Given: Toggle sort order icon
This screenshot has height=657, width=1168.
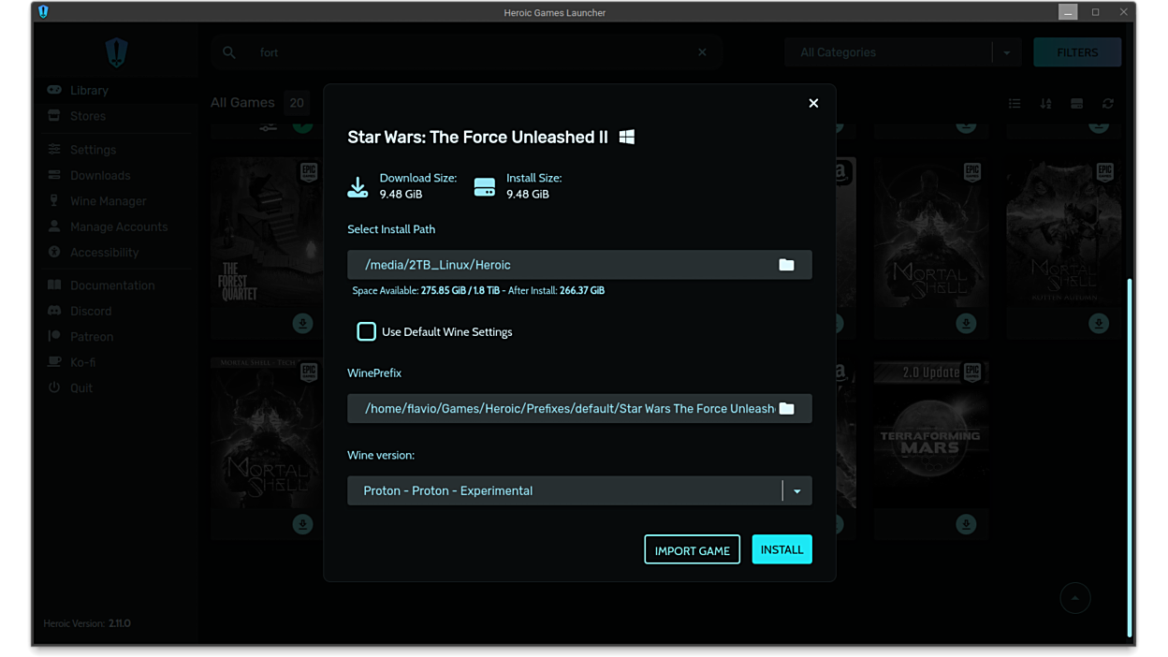Looking at the screenshot, I should (x=1045, y=104).
